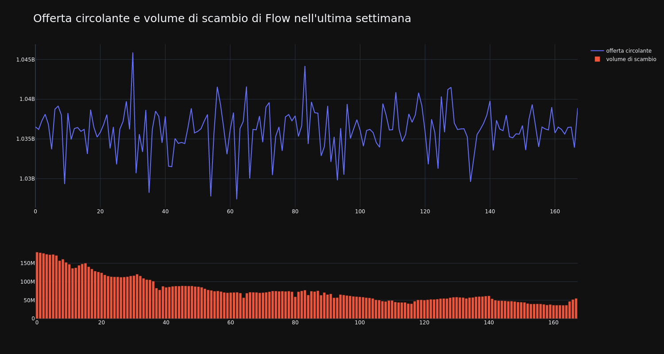Click the '100' x-axis tick of the line chart
The image size is (664, 354).
[x=360, y=212]
